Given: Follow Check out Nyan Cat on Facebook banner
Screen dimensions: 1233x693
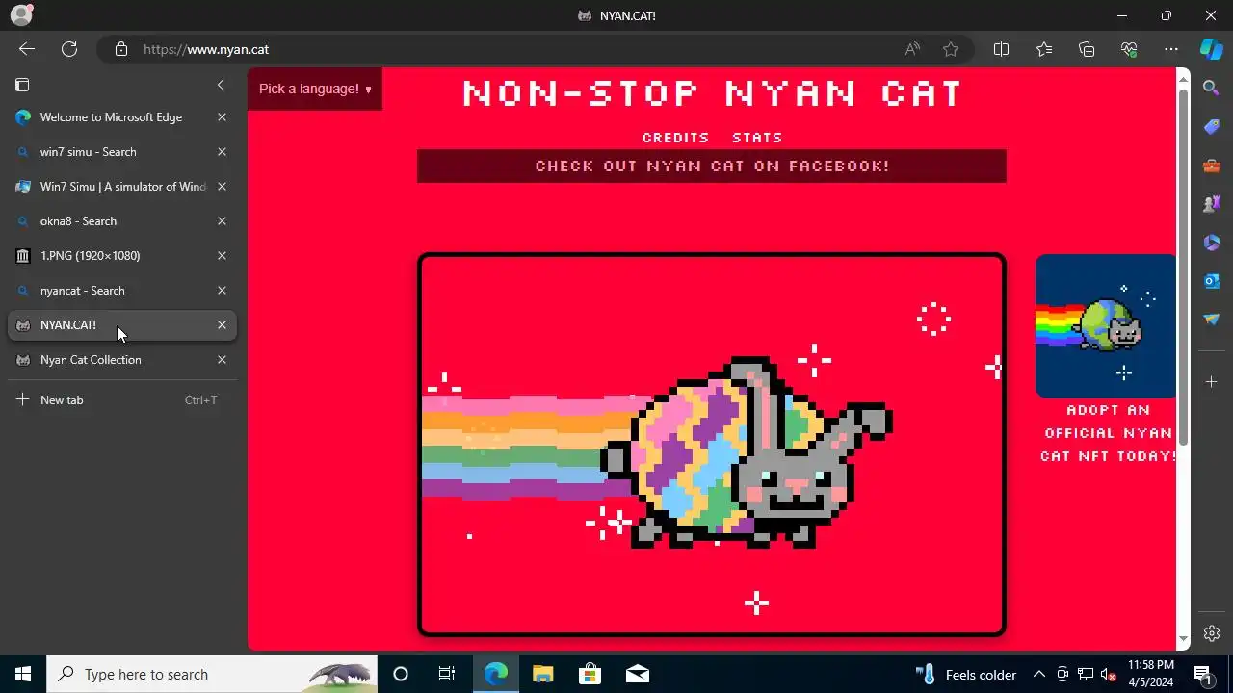Looking at the screenshot, I should [712, 166].
